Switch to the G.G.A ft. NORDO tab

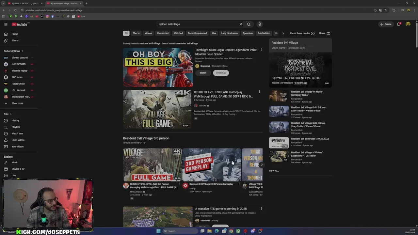(x=25, y=3)
